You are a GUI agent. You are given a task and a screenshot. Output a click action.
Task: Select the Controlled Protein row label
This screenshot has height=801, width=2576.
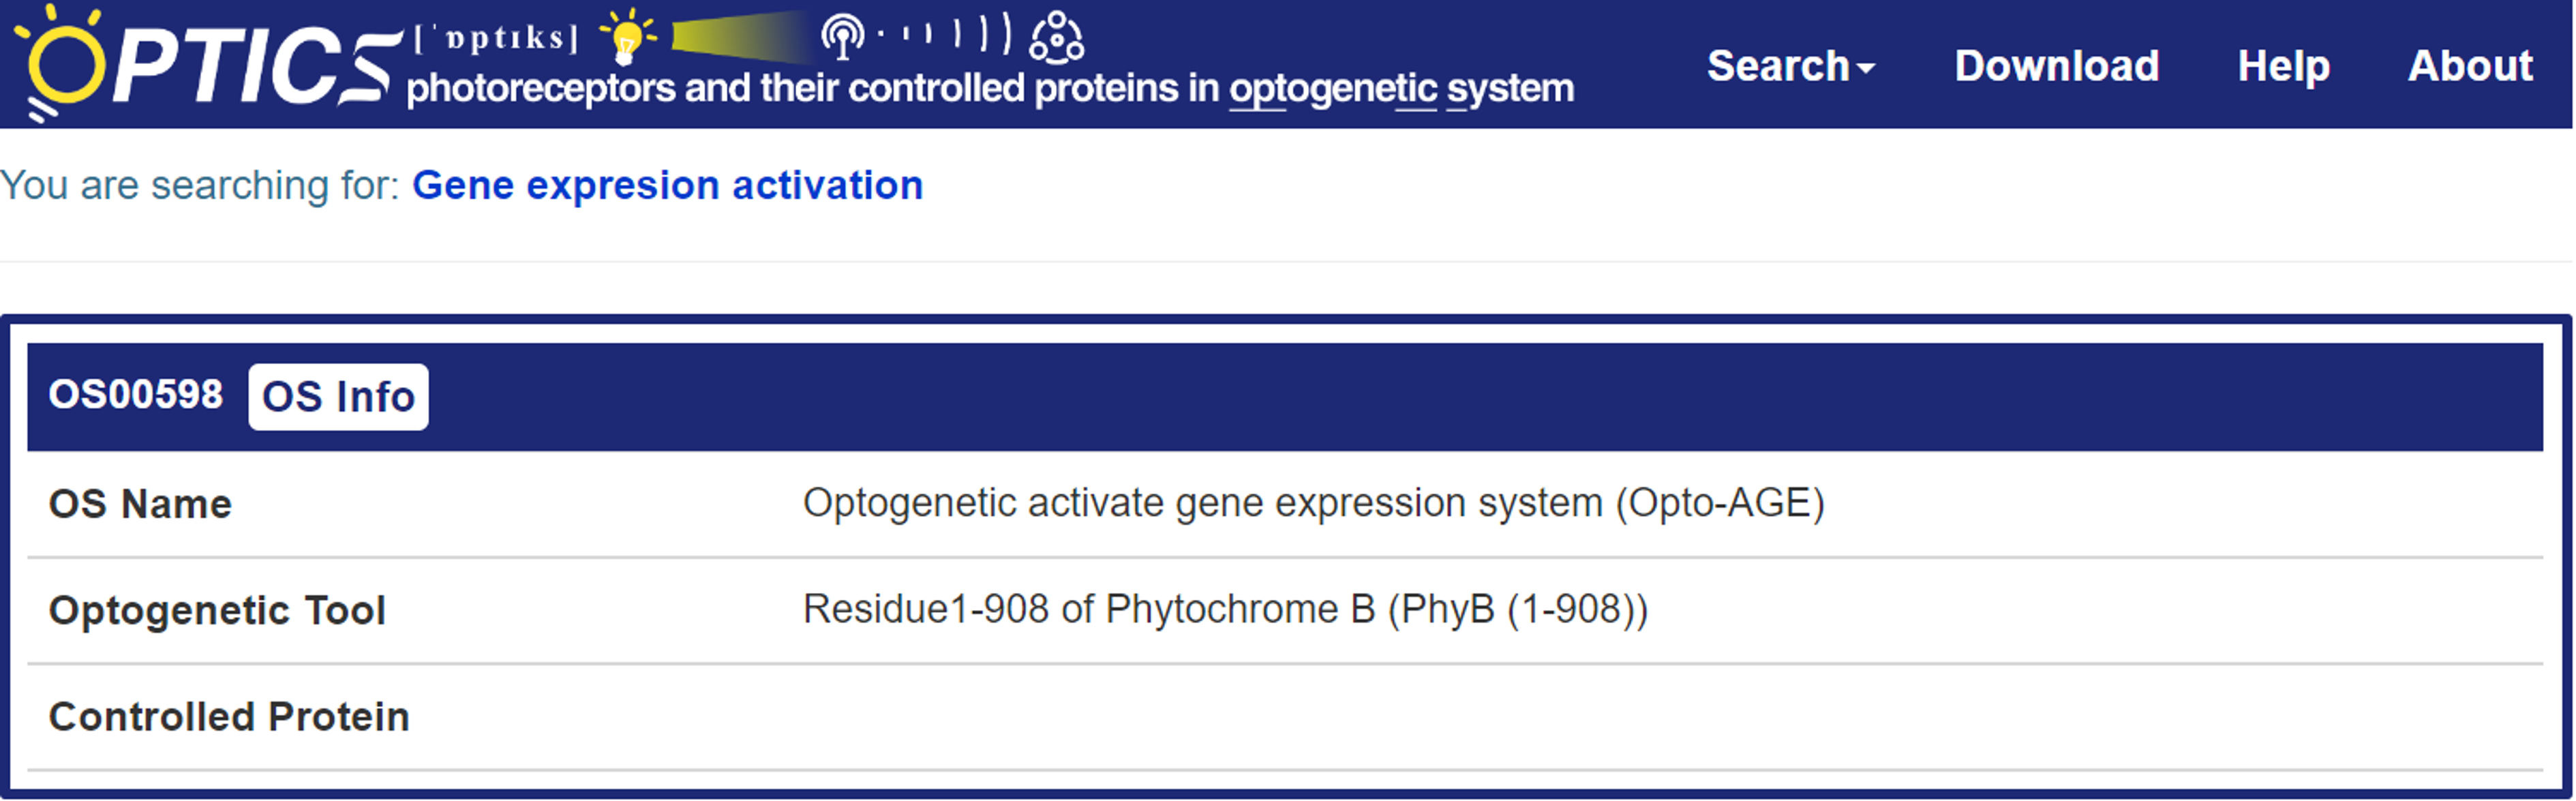click(229, 716)
